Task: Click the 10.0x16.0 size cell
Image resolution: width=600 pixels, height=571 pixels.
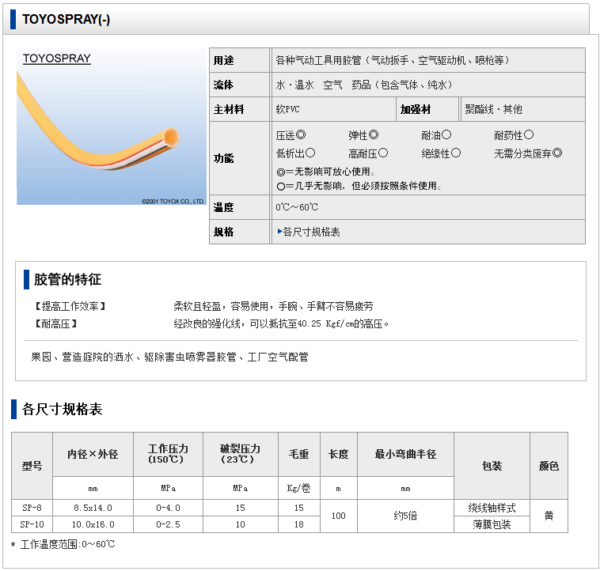Action: click(x=93, y=524)
